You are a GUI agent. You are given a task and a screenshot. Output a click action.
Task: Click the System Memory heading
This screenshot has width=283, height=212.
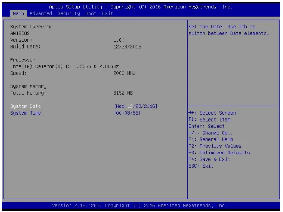point(28,86)
